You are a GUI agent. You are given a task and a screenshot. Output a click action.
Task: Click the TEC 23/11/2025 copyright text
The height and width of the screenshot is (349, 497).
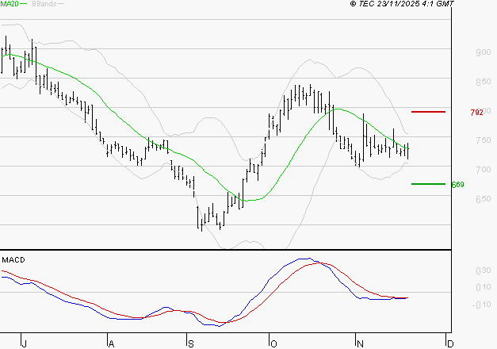pos(402,4)
